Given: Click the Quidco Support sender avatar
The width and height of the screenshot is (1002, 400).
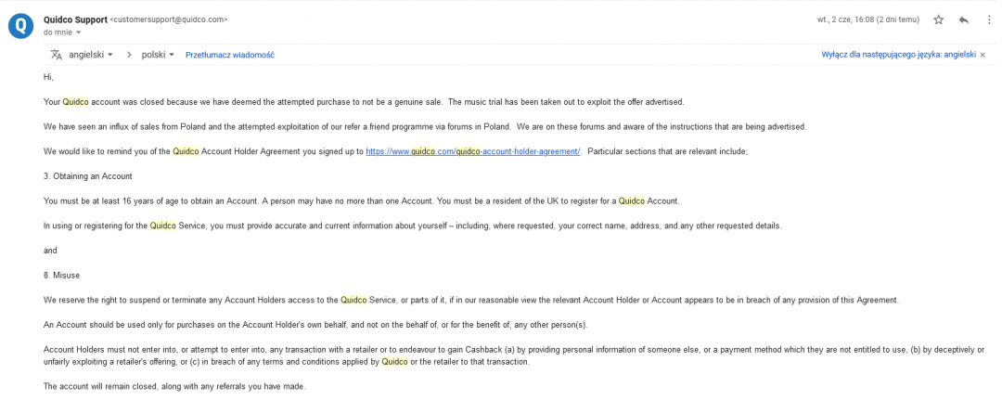Looking at the screenshot, I should pos(20,25).
